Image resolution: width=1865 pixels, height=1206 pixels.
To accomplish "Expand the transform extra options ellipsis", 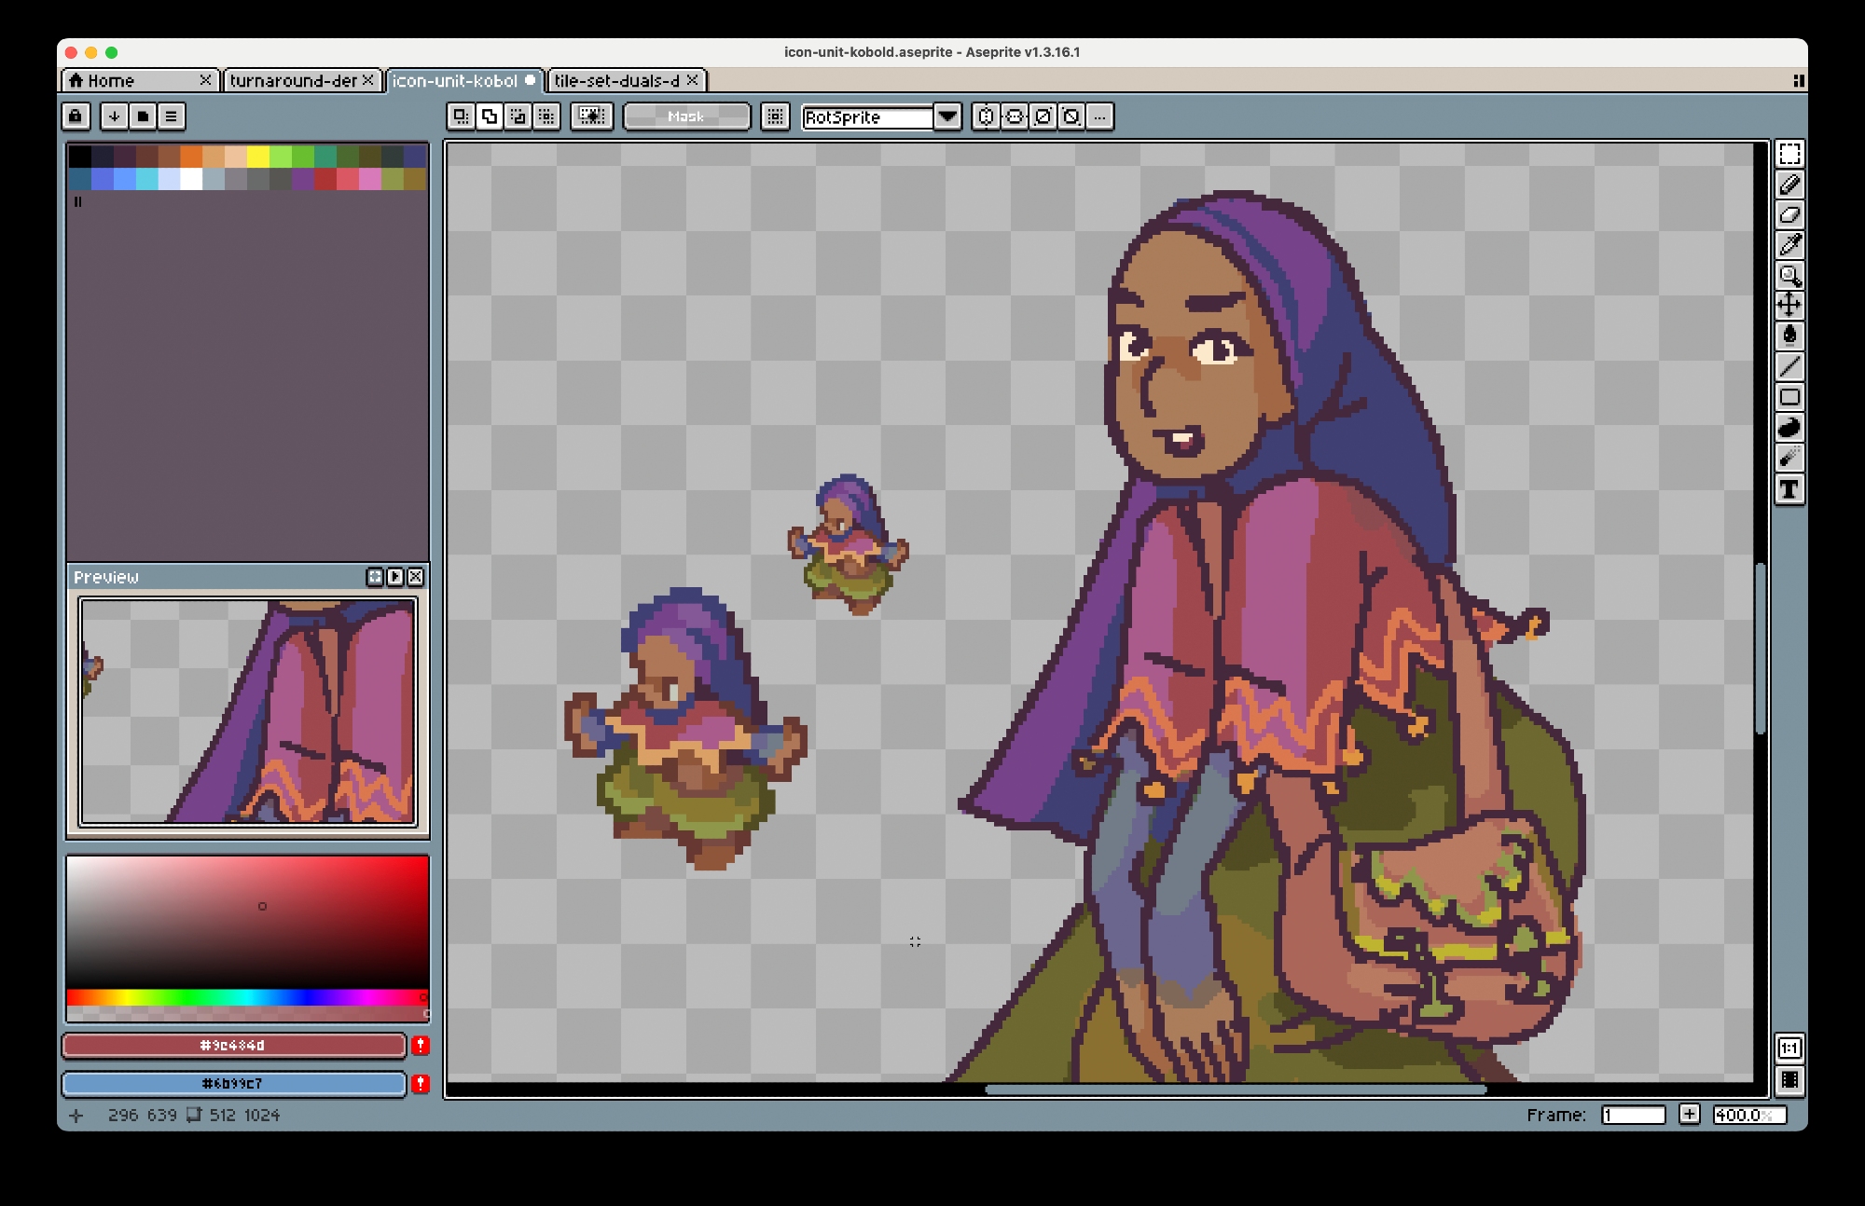I will pos(1100,116).
